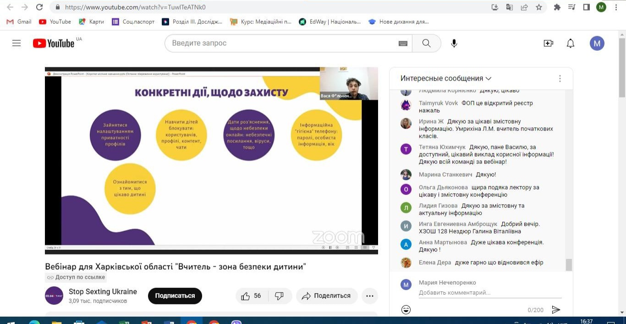The image size is (626, 324).
Task: Open the Соц.паспорт bookmark
Action: pyautogui.click(x=133, y=22)
